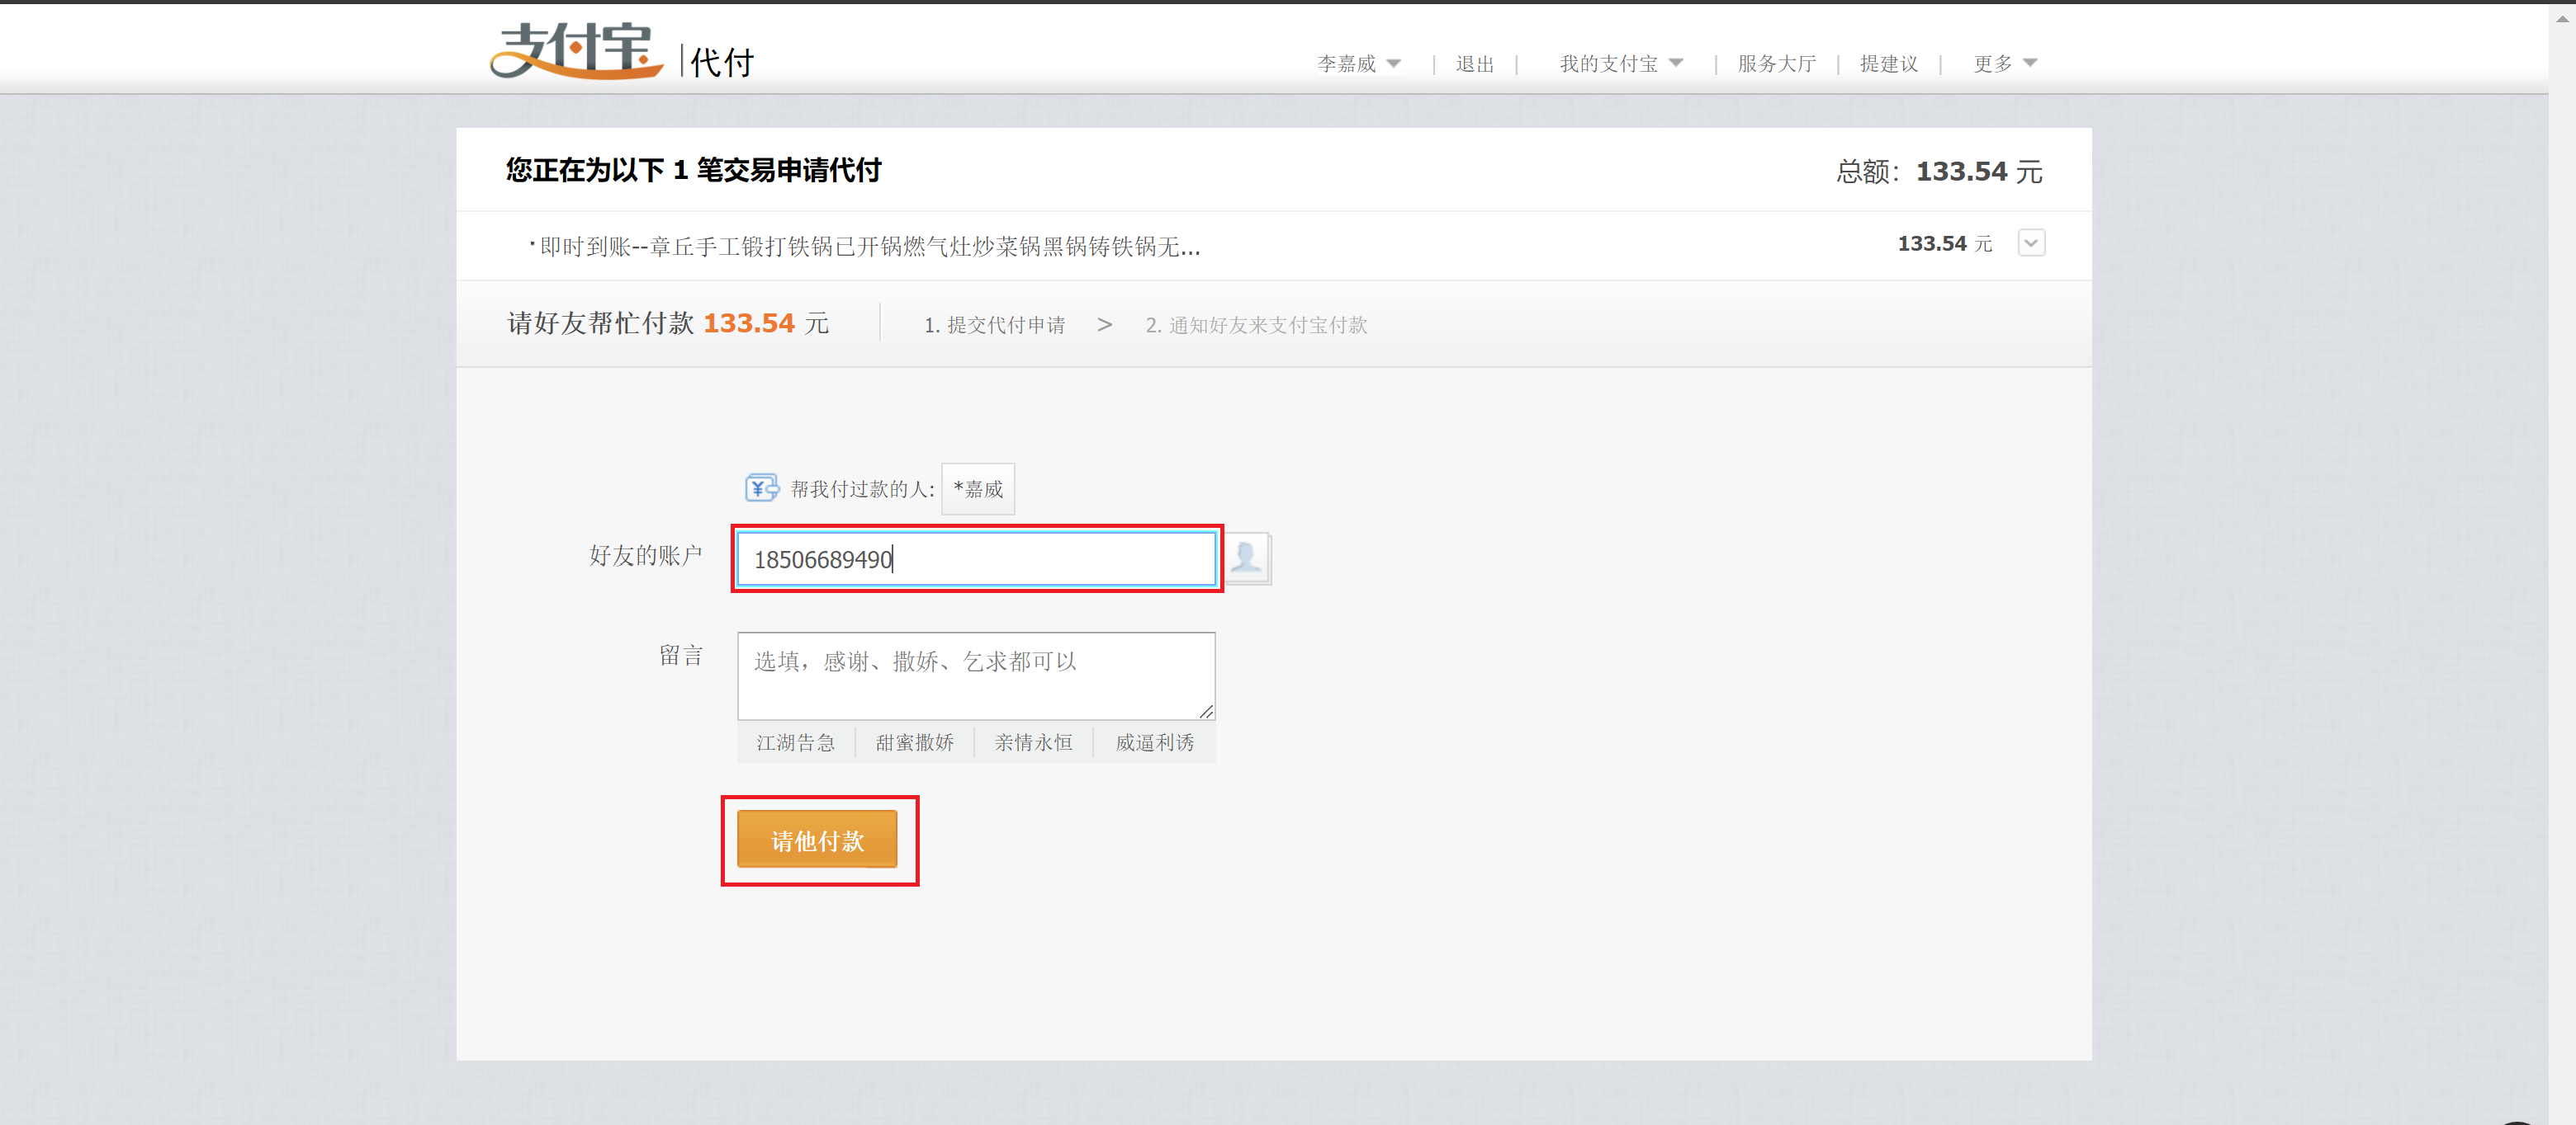This screenshot has height=1125, width=2576.
Task: Select previous payer *嘉威
Action: (x=978, y=488)
